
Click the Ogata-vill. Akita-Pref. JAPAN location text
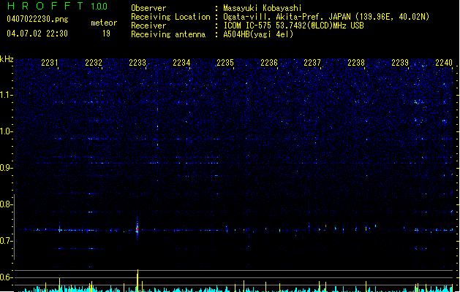(326, 17)
